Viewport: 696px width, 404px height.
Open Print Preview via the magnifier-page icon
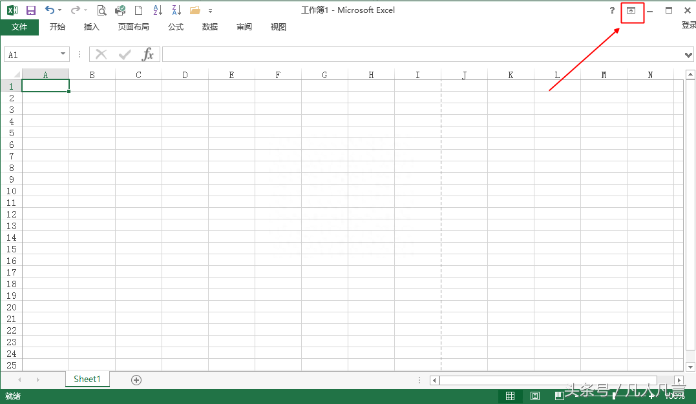(x=101, y=10)
